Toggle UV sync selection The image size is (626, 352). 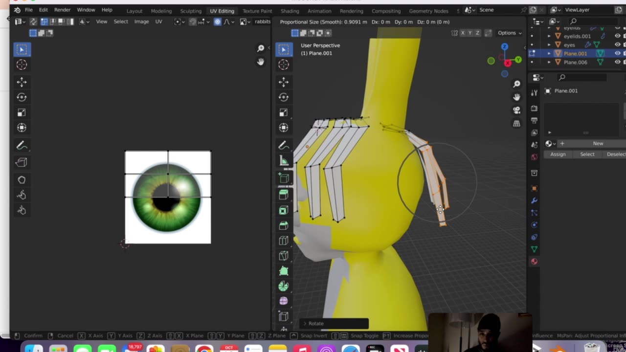pos(33,22)
